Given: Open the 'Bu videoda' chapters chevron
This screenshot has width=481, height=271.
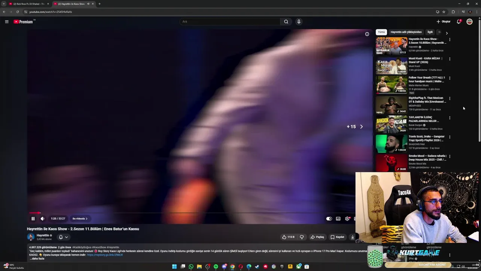Looking at the screenshot, I should (x=80, y=219).
